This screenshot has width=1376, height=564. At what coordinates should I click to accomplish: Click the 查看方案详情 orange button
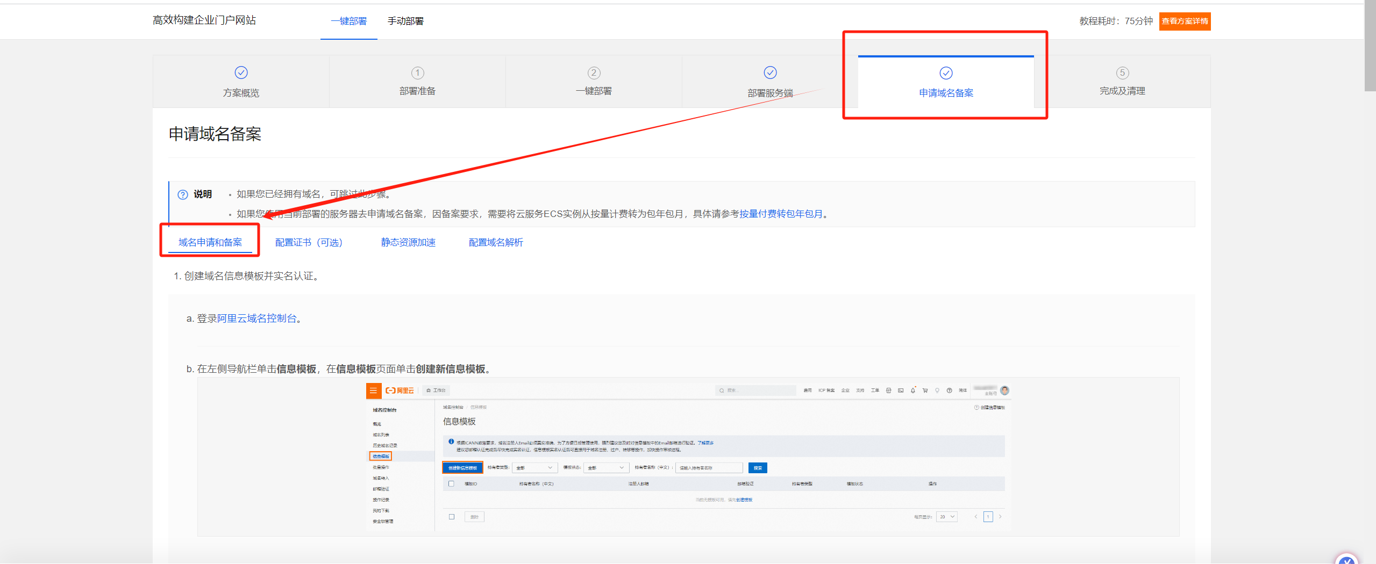1185,21
